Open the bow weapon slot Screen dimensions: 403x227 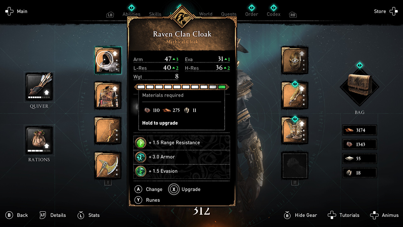(x=108, y=130)
